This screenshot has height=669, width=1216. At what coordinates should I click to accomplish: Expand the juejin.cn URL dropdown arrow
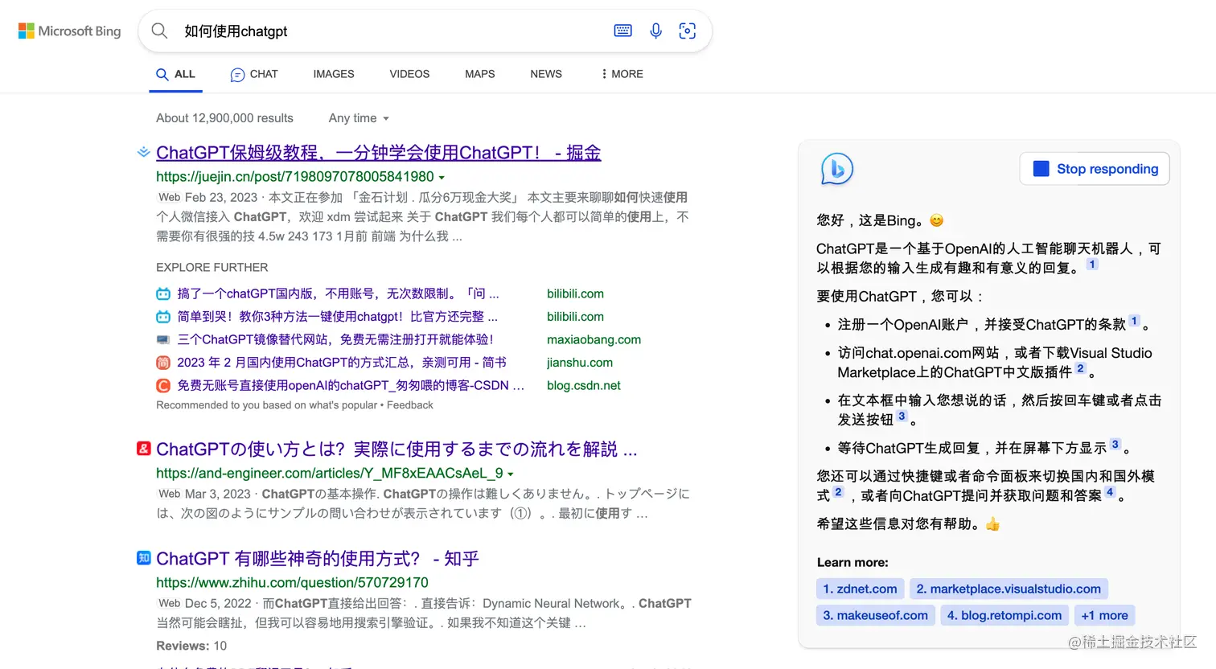tap(442, 177)
